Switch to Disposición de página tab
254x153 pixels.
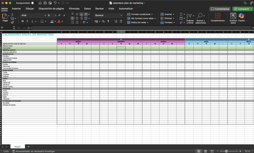(51, 9)
